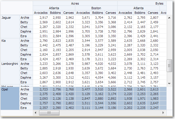Click the vertical scrollbar down arrow
Screen dimensions: 175x119
pyautogui.click(x=169, y=84)
